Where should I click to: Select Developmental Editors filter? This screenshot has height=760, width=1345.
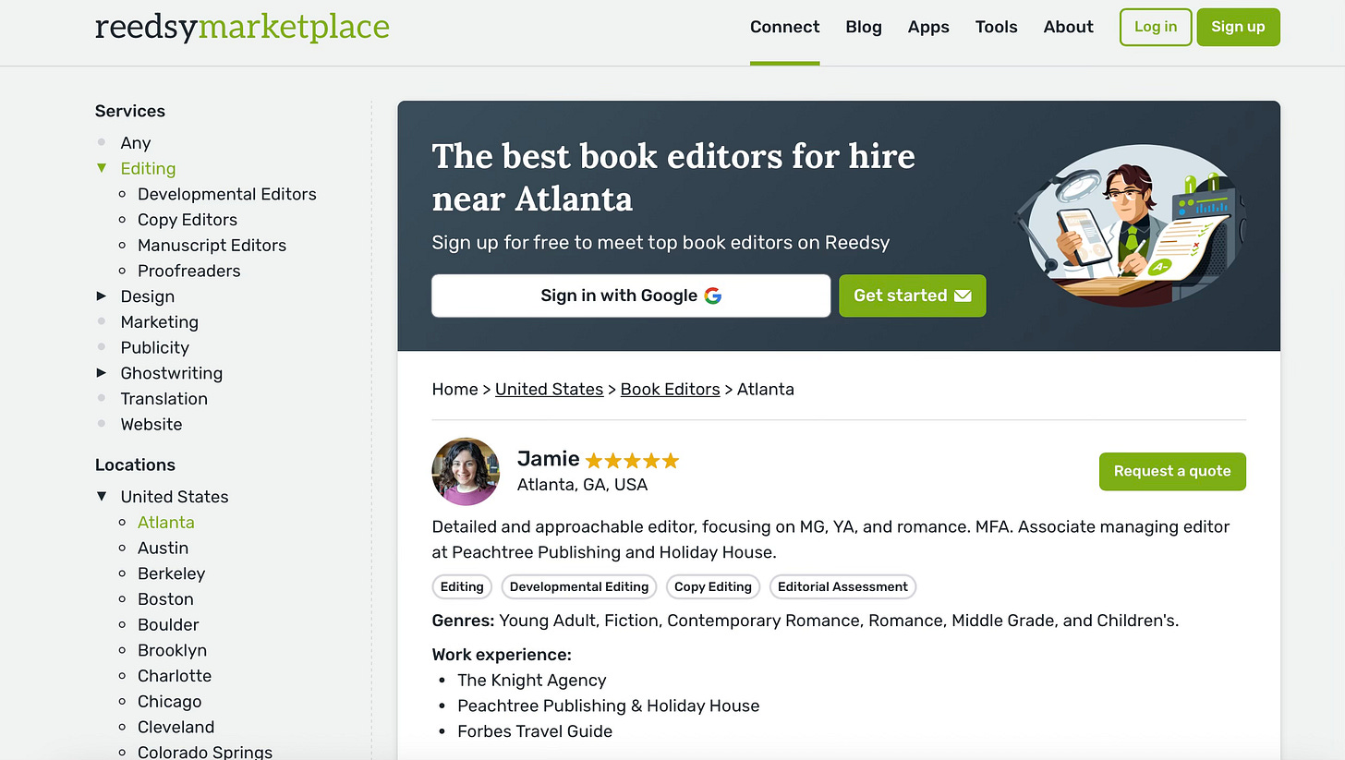(226, 194)
